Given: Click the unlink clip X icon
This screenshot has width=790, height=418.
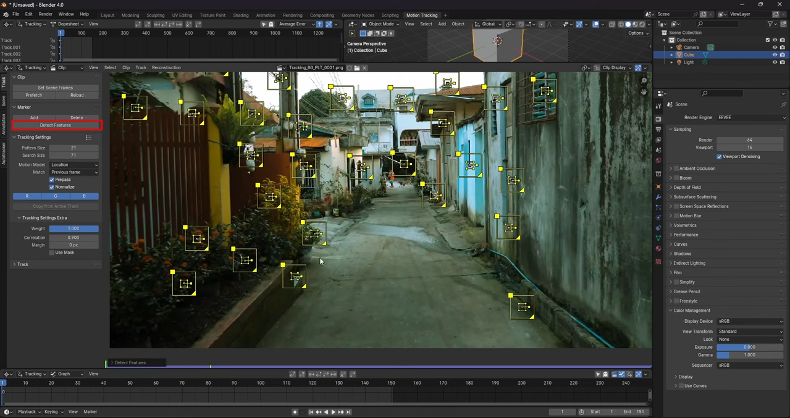Looking at the screenshot, I should pyautogui.click(x=364, y=68).
